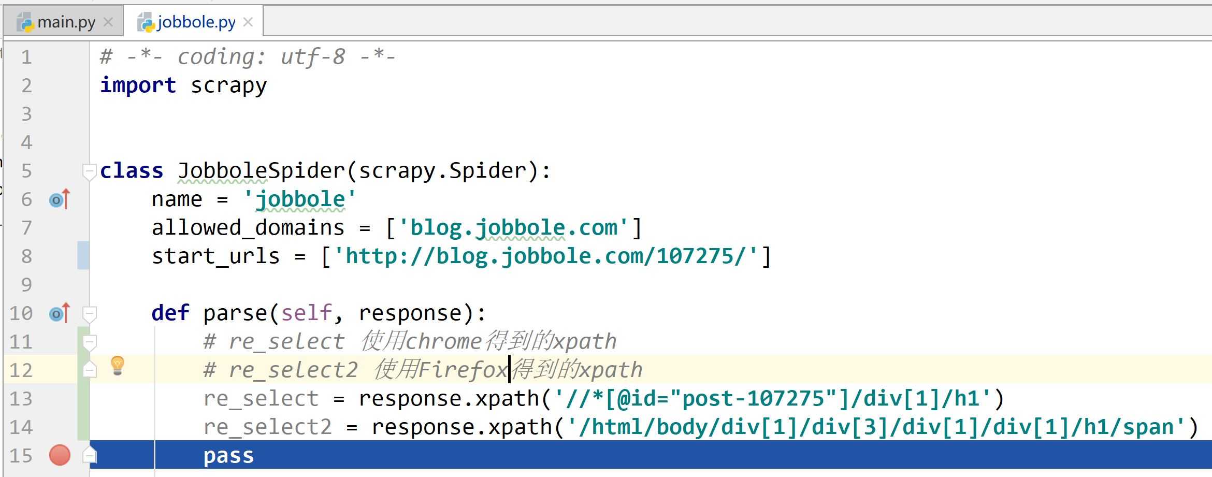Collapse the comment block fold on line 11
Viewport: 1212px width, 477px height.
click(x=89, y=342)
